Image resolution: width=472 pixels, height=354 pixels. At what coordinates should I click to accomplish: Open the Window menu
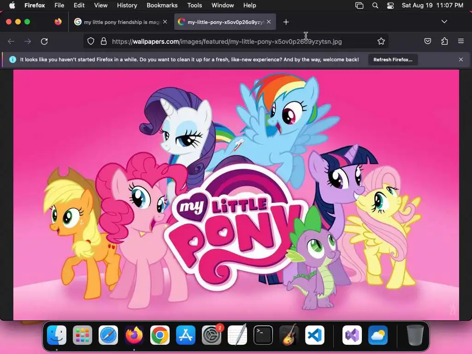click(223, 6)
